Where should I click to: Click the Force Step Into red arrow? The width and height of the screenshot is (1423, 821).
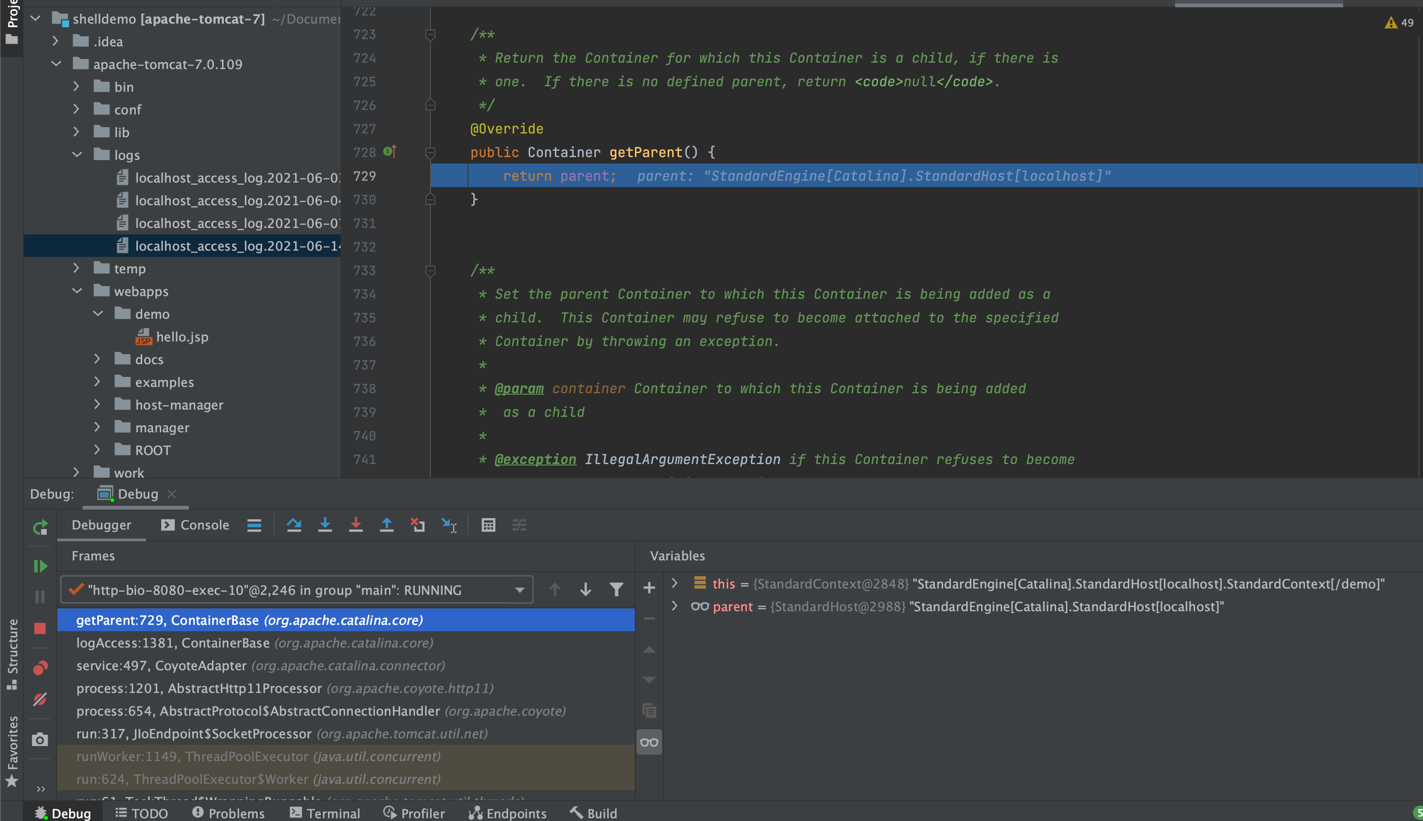[356, 525]
